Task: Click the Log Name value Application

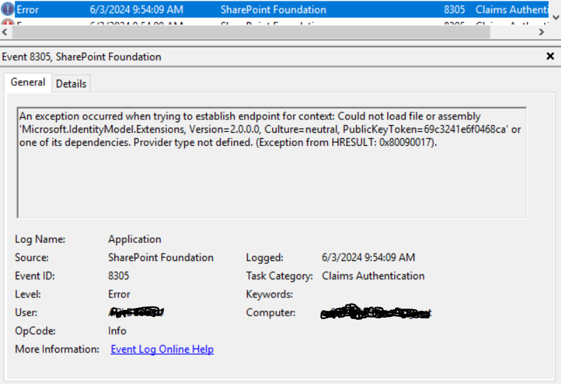Action: (135, 239)
